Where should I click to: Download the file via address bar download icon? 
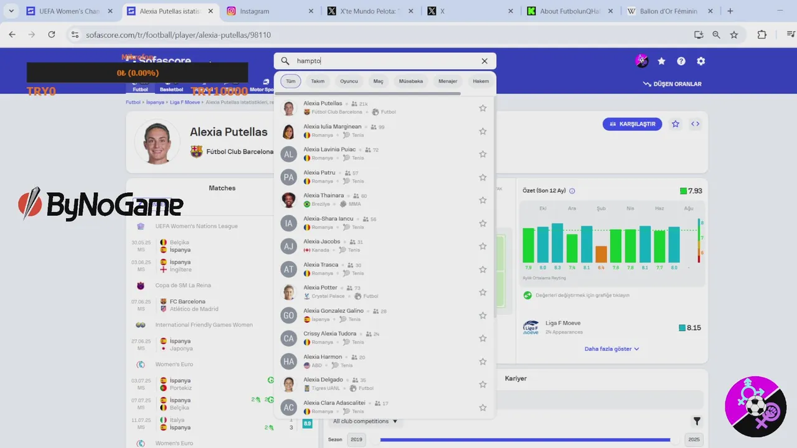pos(698,35)
